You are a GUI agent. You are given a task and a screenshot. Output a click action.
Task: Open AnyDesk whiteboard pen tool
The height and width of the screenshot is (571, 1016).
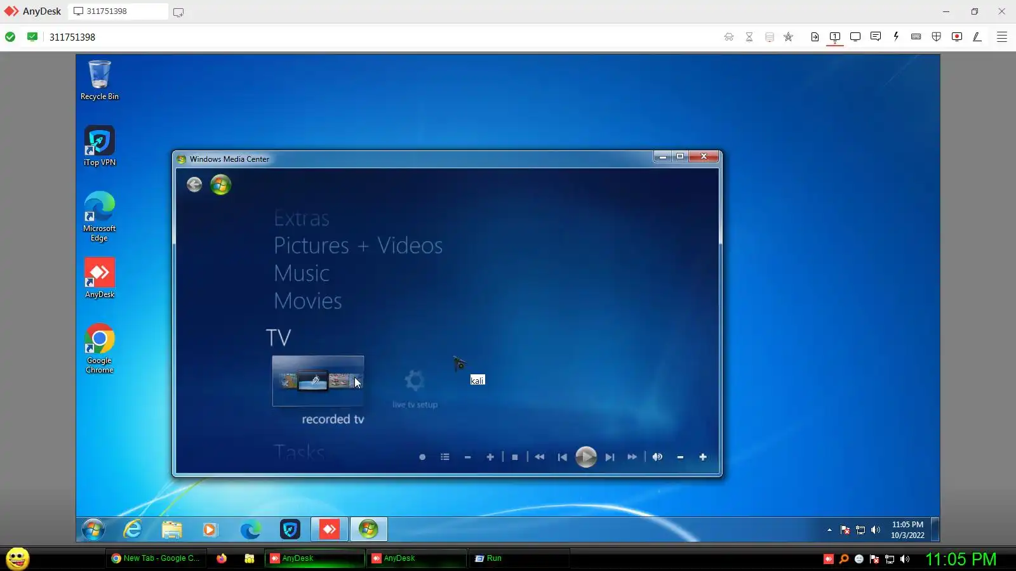click(977, 37)
